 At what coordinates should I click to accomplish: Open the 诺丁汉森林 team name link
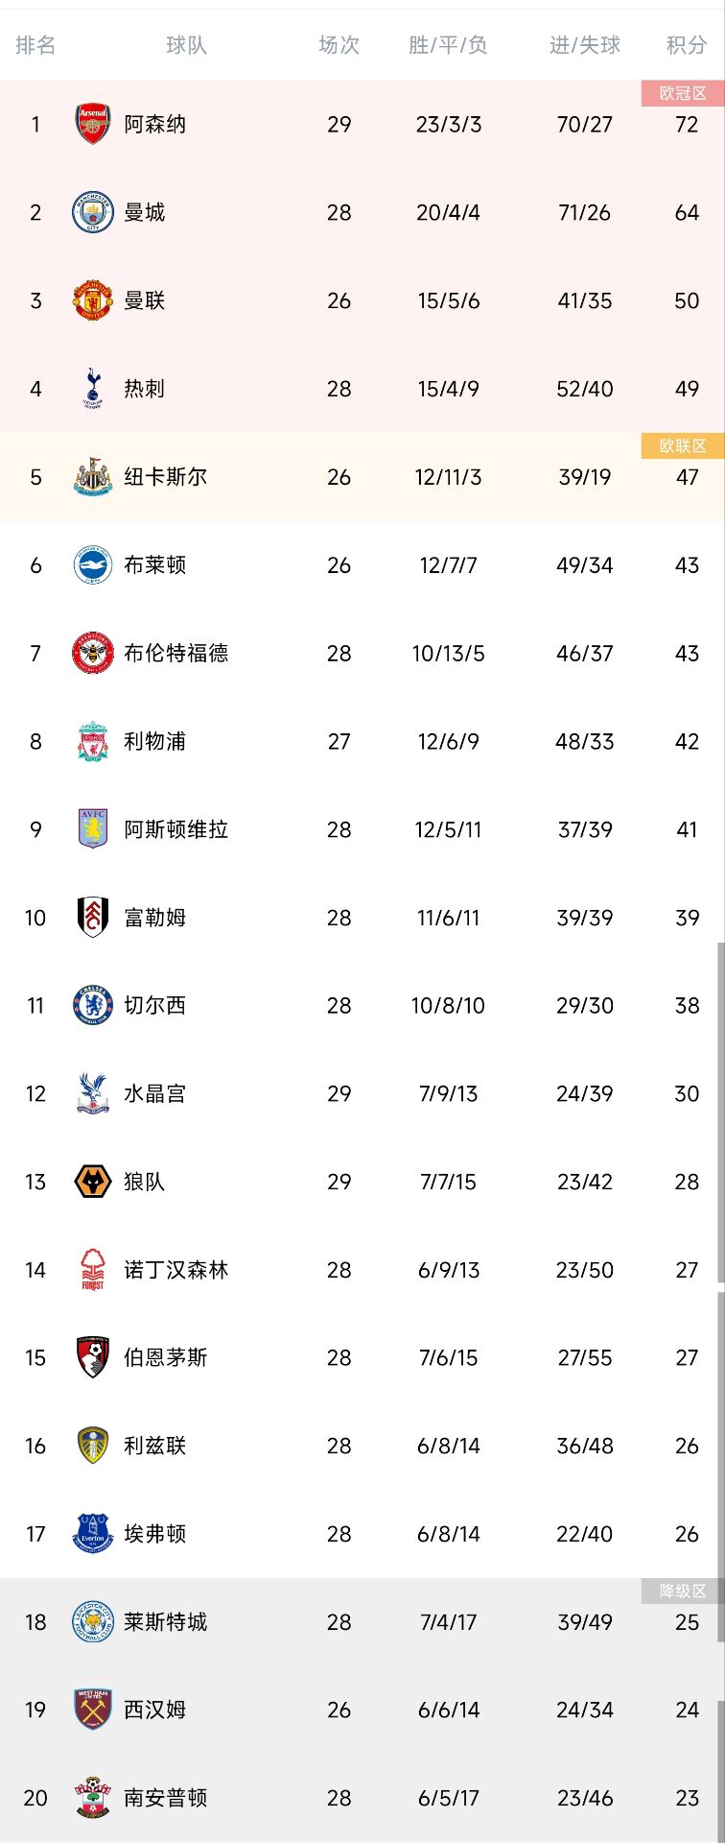point(175,1270)
